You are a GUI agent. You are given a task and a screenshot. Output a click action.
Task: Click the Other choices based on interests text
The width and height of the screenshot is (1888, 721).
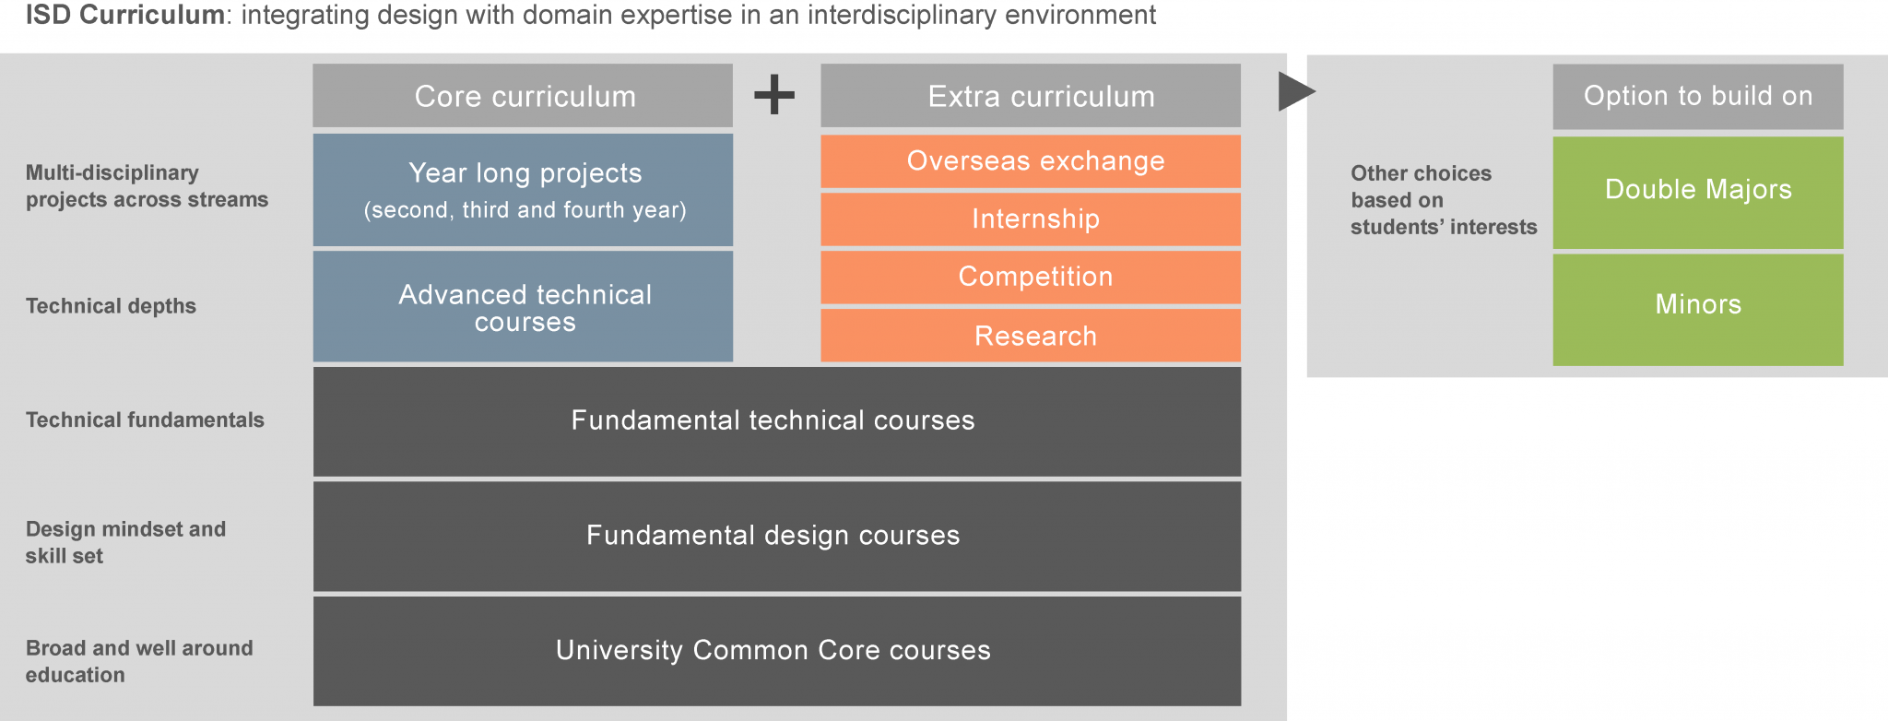[x=1444, y=200]
